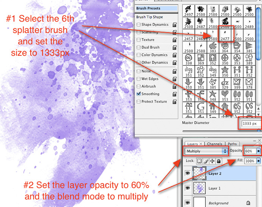Enable the Airbrush checkbox

coord(138,86)
